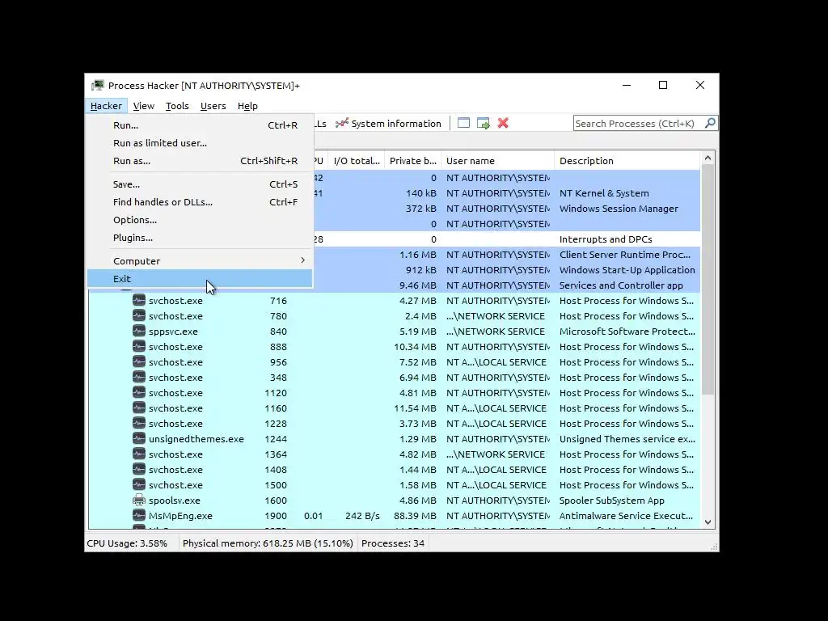The width and height of the screenshot is (828, 621).
Task: Click 'Antimalware Service Execut...' description
Action: click(x=627, y=515)
